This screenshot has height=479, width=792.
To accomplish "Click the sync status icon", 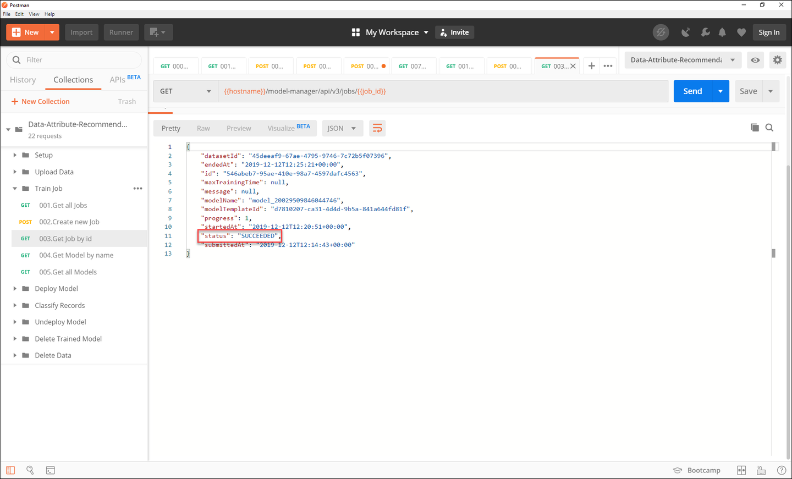I will pyautogui.click(x=661, y=32).
